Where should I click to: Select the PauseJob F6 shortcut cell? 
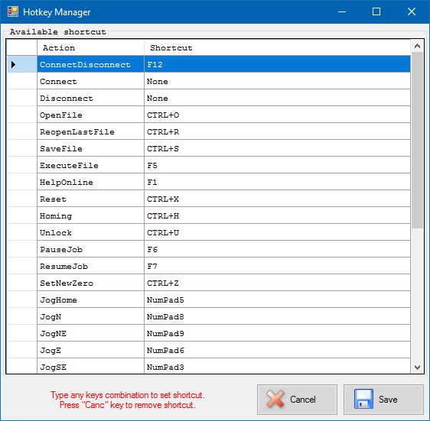(277, 249)
